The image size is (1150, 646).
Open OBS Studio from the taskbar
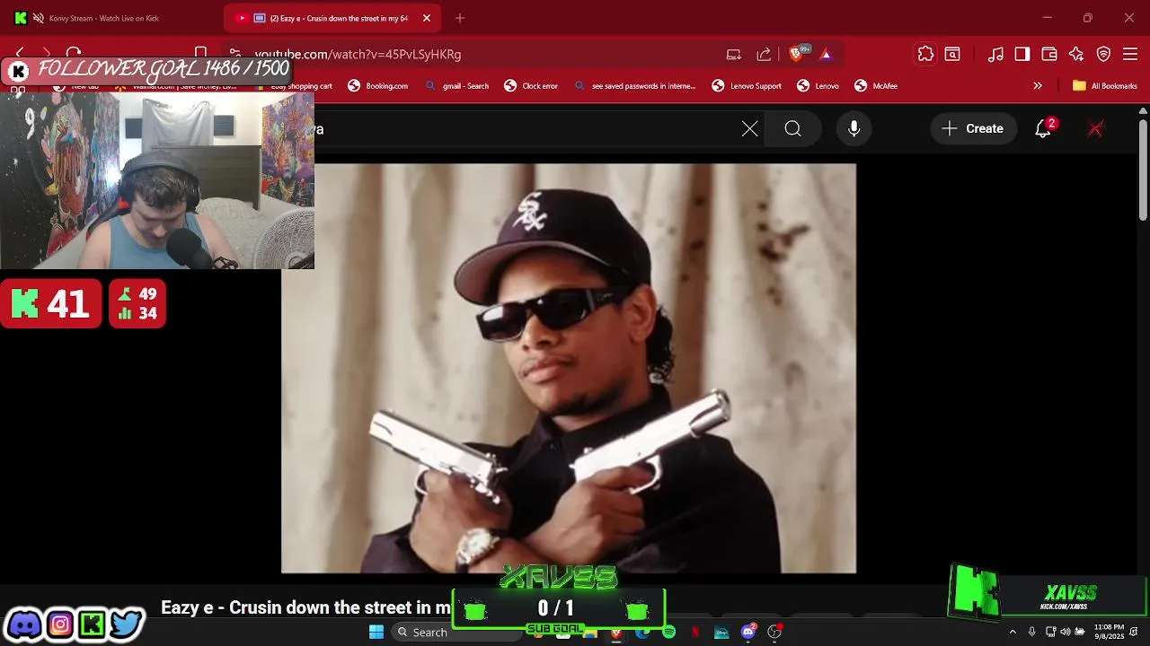[774, 632]
